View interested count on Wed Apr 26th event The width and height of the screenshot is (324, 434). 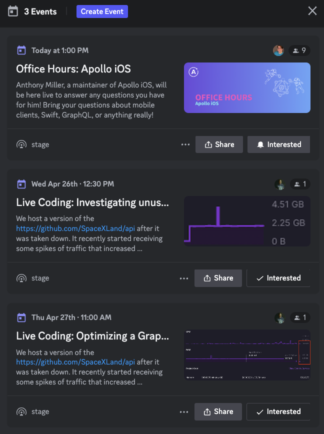point(300,184)
